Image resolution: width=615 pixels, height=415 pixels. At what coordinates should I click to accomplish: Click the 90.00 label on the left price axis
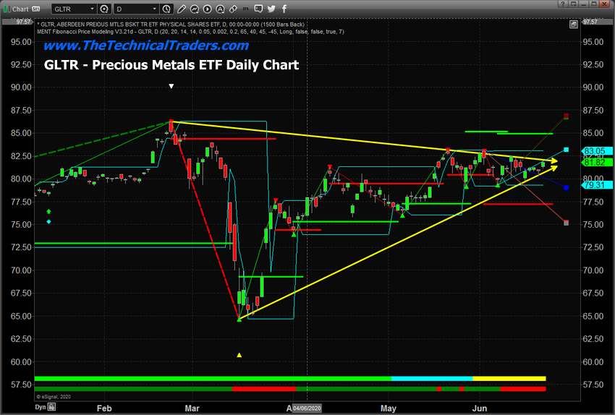point(21,87)
